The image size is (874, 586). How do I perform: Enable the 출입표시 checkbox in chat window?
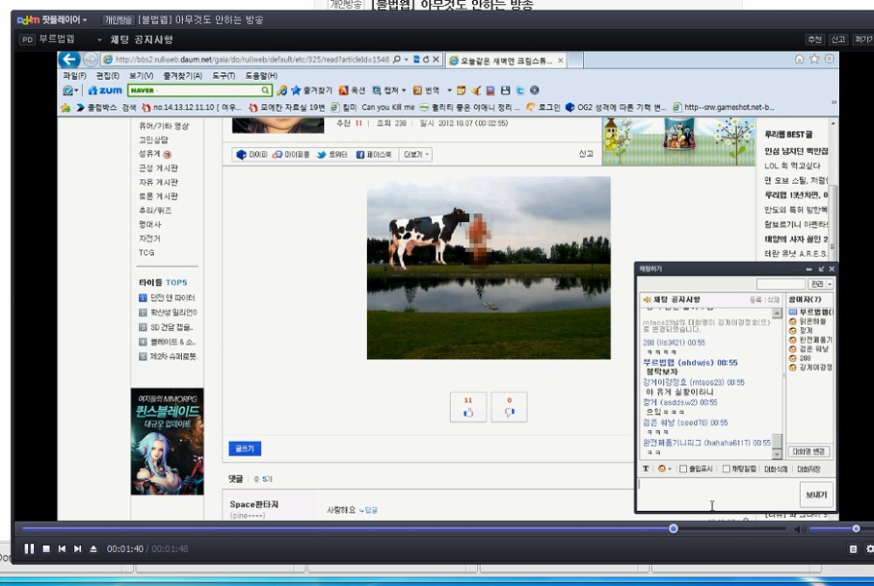683,469
